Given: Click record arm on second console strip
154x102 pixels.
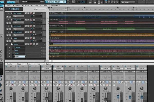Looking at the screenshot, I should click(24, 85).
